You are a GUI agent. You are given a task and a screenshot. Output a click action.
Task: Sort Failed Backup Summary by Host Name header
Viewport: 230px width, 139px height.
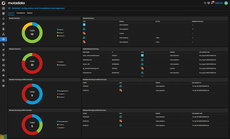[x=86, y=52]
